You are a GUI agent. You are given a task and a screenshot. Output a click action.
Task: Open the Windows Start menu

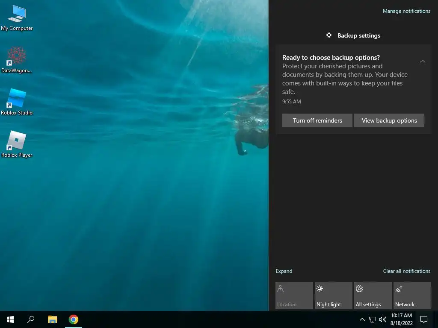pos(10,319)
